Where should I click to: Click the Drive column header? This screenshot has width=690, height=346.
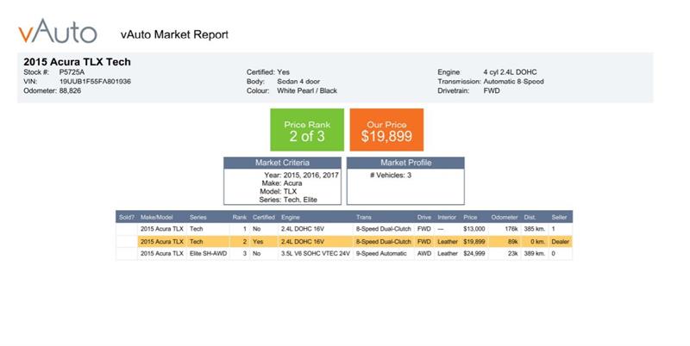click(424, 217)
